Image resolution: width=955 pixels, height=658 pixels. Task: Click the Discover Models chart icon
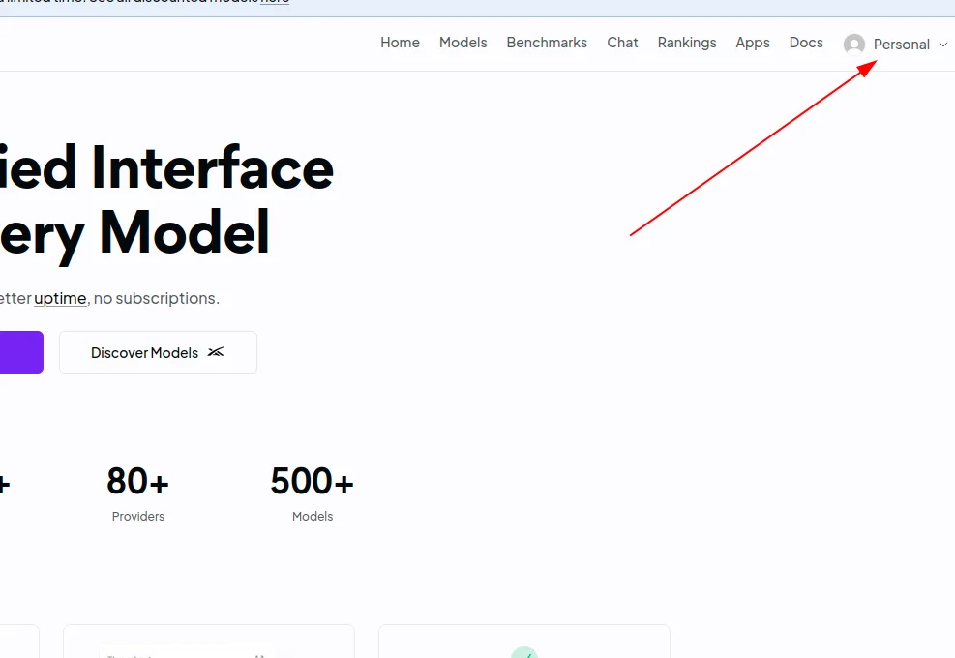216,352
